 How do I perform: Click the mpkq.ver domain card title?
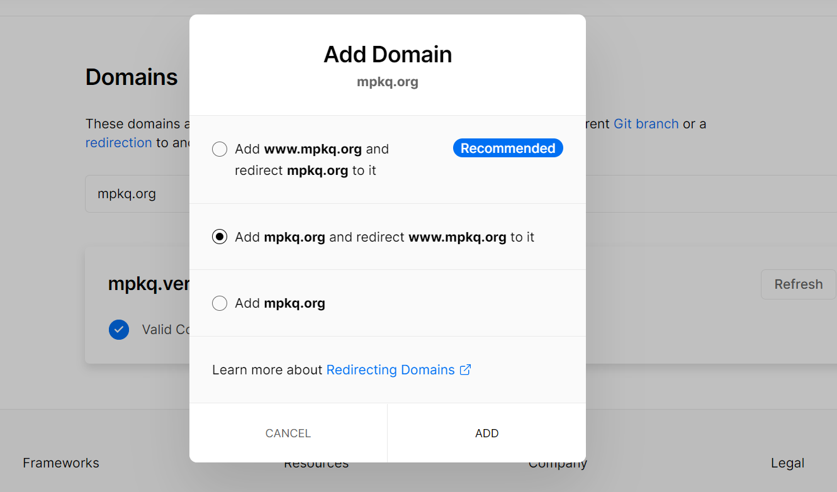tap(149, 284)
